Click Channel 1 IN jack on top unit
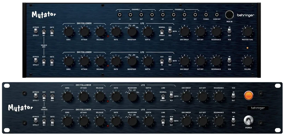Viewport: 284px width, 137px height. (130, 15)
